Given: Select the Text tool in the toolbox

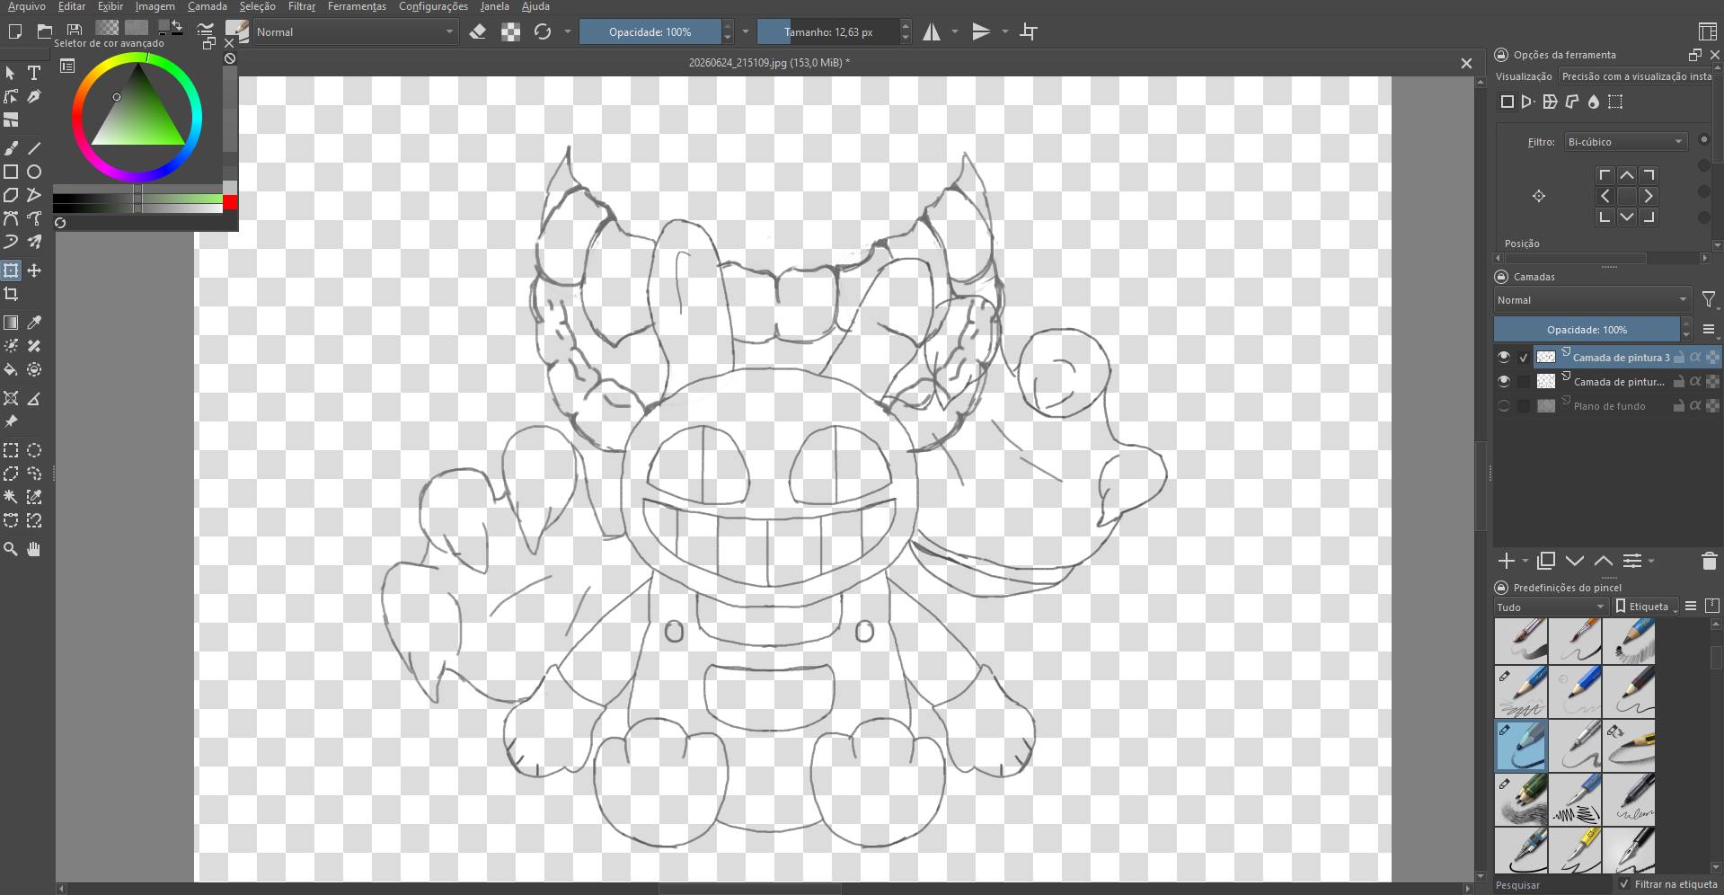Looking at the screenshot, I should click(34, 73).
